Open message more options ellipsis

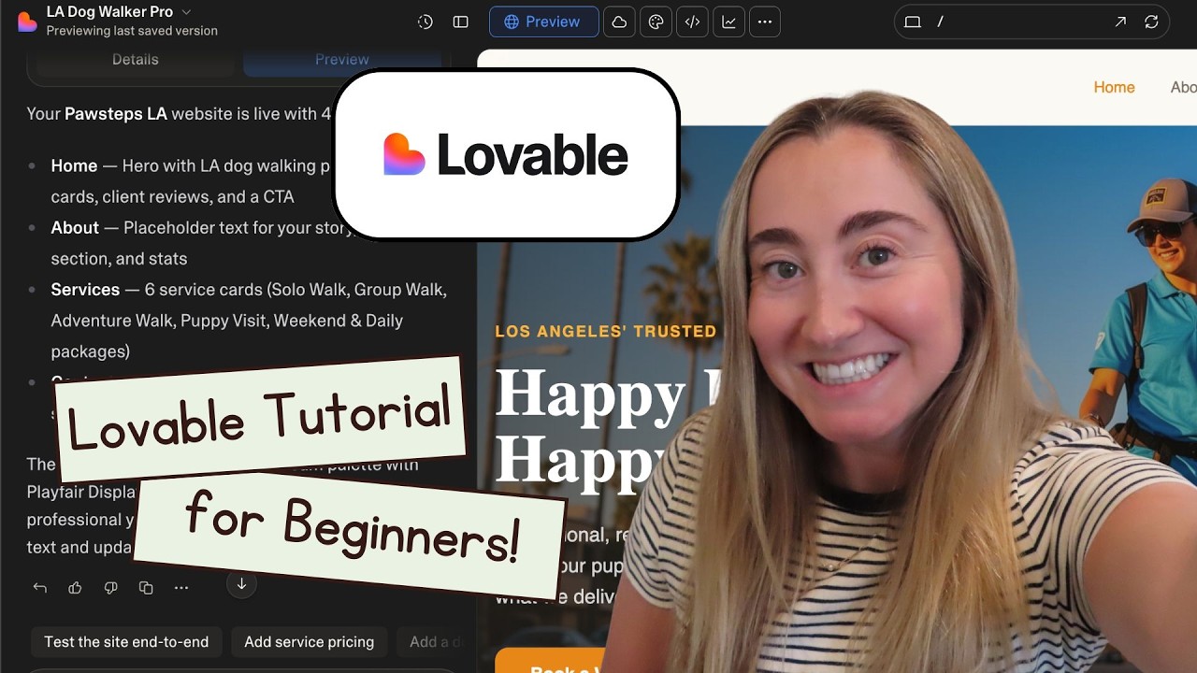(x=181, y=588)
